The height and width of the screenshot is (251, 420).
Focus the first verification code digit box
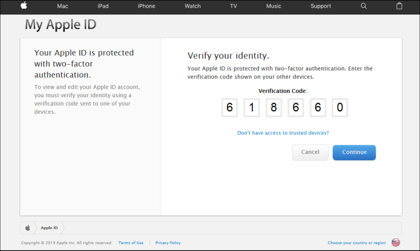point(230,108)
